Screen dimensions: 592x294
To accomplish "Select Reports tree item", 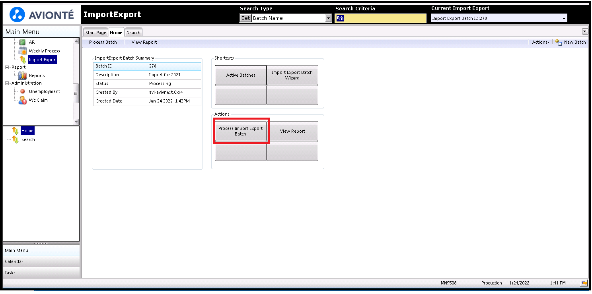I will [x=37, y=75].
